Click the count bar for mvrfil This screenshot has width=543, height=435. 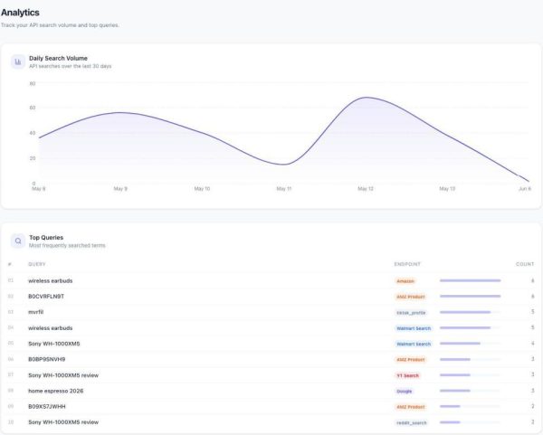471,312
